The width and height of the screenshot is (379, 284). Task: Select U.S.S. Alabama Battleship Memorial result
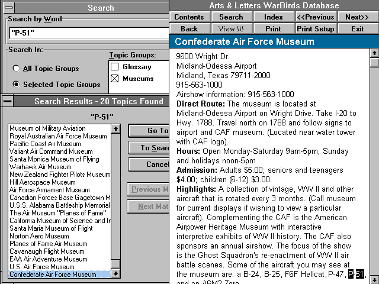pyautogui.click(x=60, y=205)
